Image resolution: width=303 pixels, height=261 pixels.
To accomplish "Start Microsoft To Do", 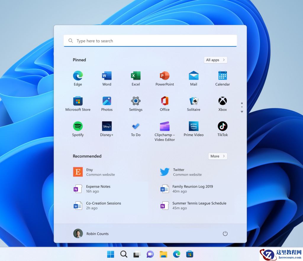I will pos(136,127).
